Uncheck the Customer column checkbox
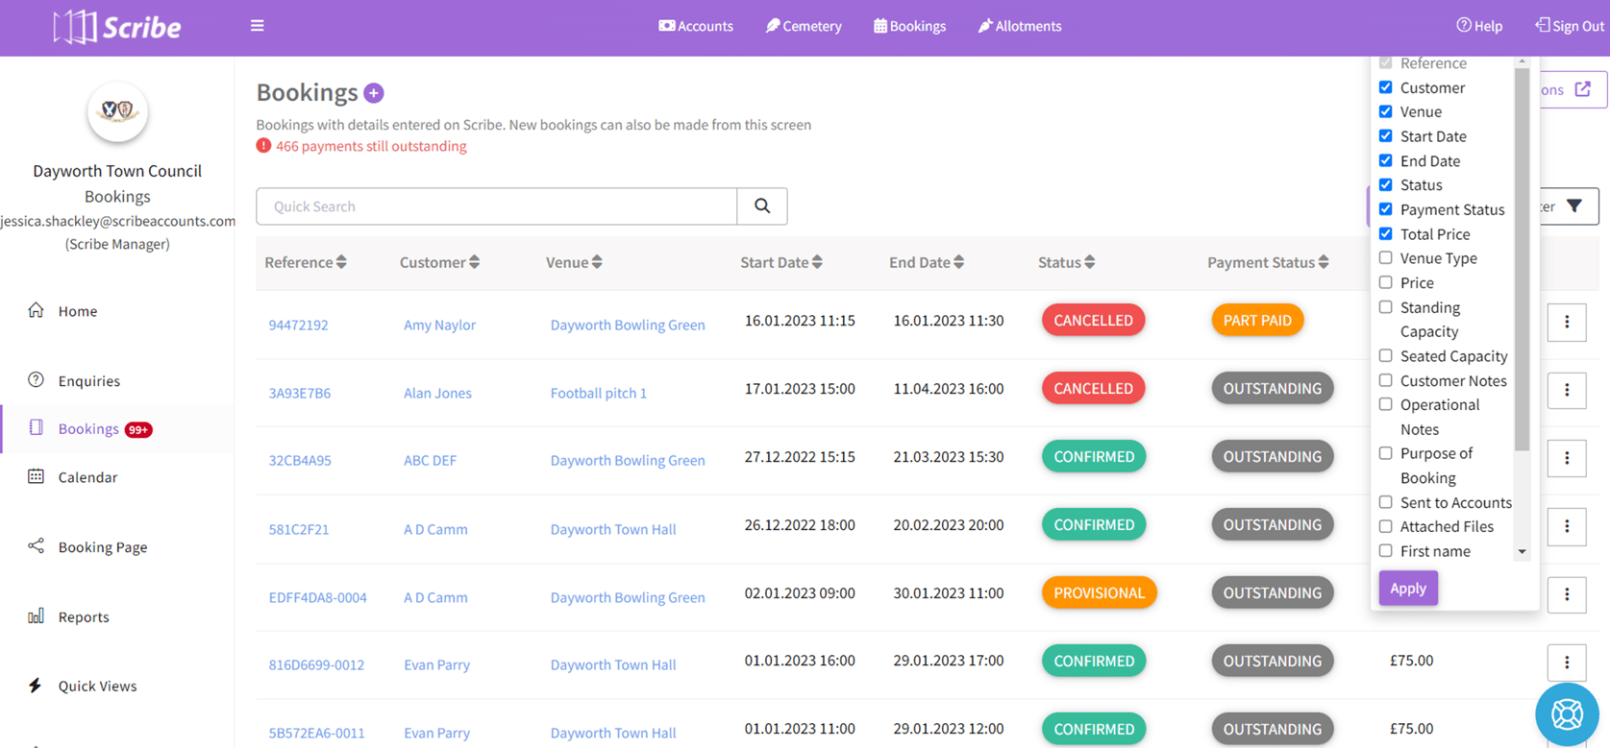 1385,87
